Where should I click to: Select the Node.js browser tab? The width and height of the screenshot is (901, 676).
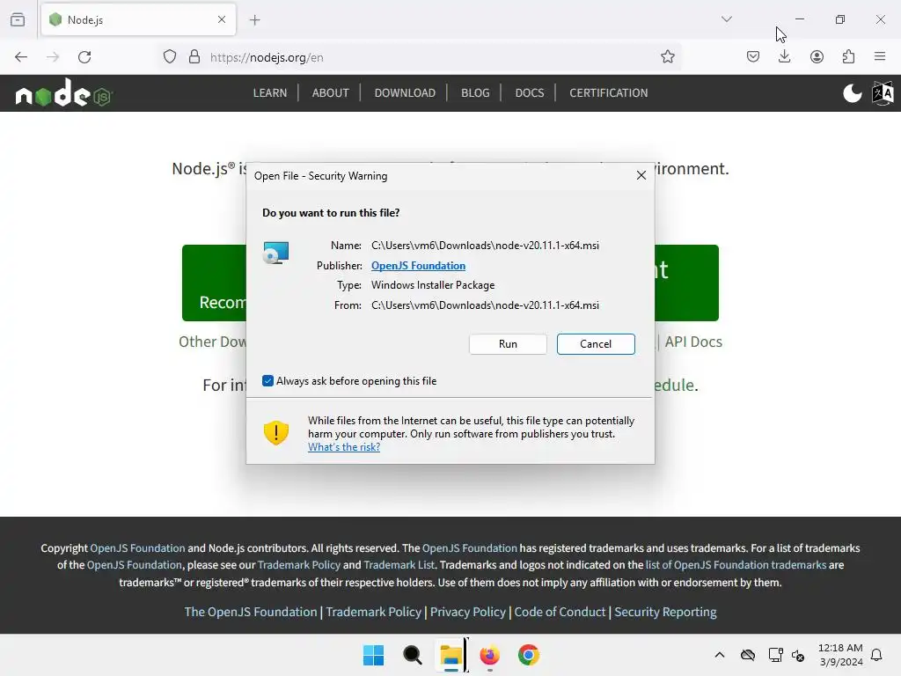(x=138, y=20)
